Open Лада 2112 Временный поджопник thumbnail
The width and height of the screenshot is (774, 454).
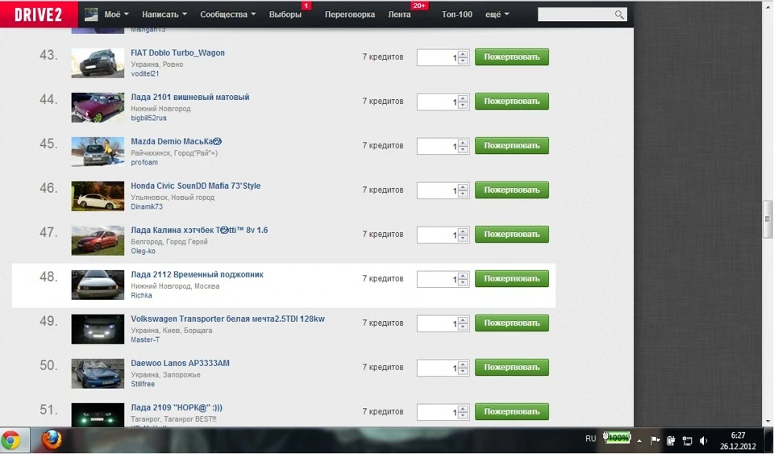(x=98, y=285)
